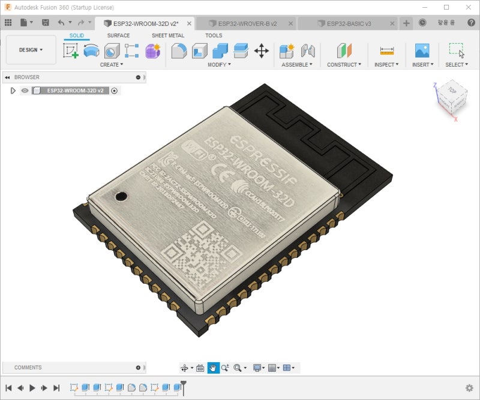Toggle the activate component radio button
Screen dimensions: 480x400
tap(114, 91)
